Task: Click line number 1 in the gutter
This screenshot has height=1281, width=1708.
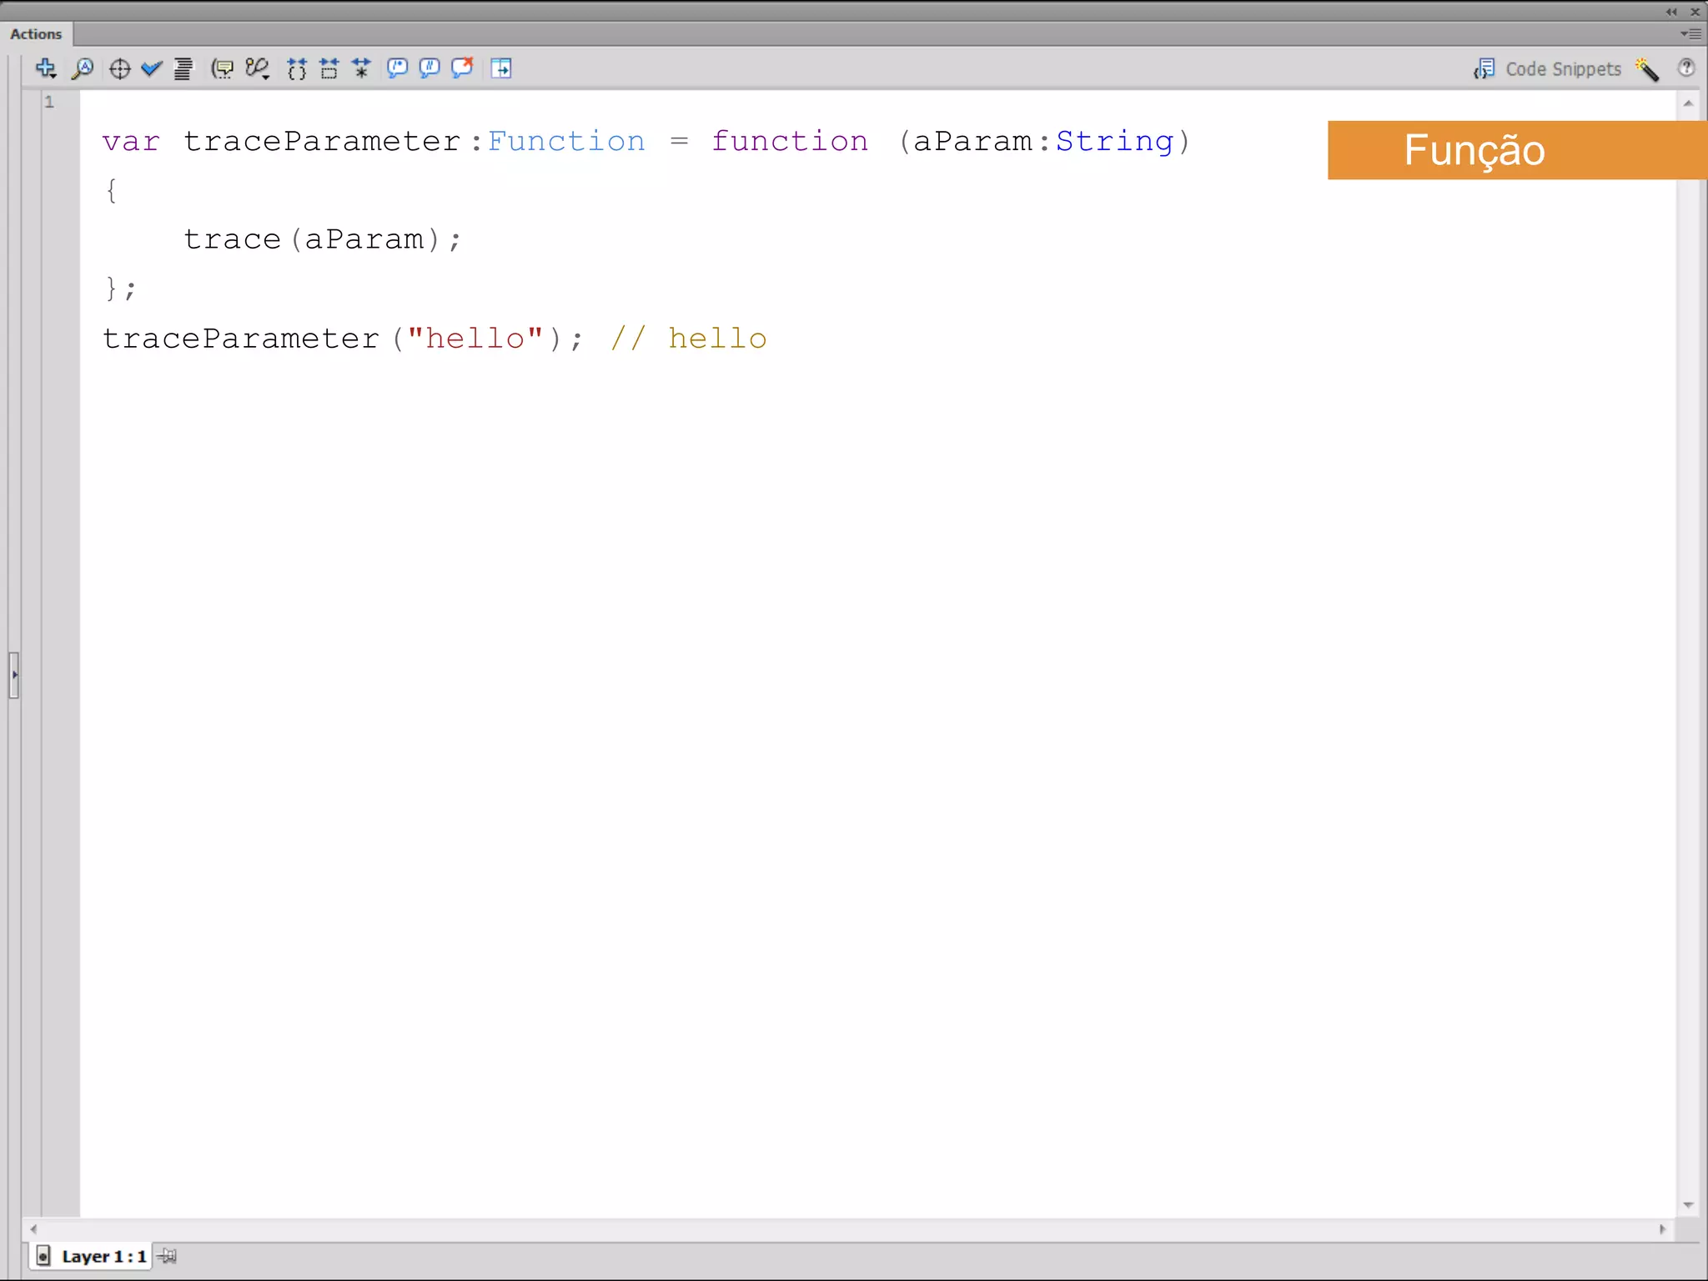Action: [49, 102]
